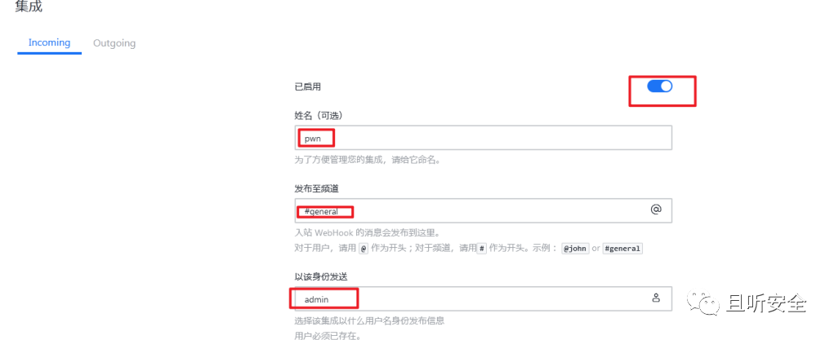Click the 集成 page heading
The height and width of the screenshot is (340, 834).
[x=29, y=7]
